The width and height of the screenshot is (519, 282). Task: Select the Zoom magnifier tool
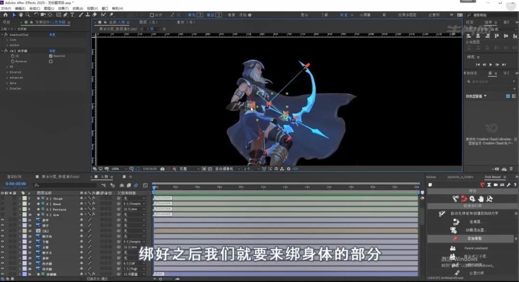click(x=27, y=15)
